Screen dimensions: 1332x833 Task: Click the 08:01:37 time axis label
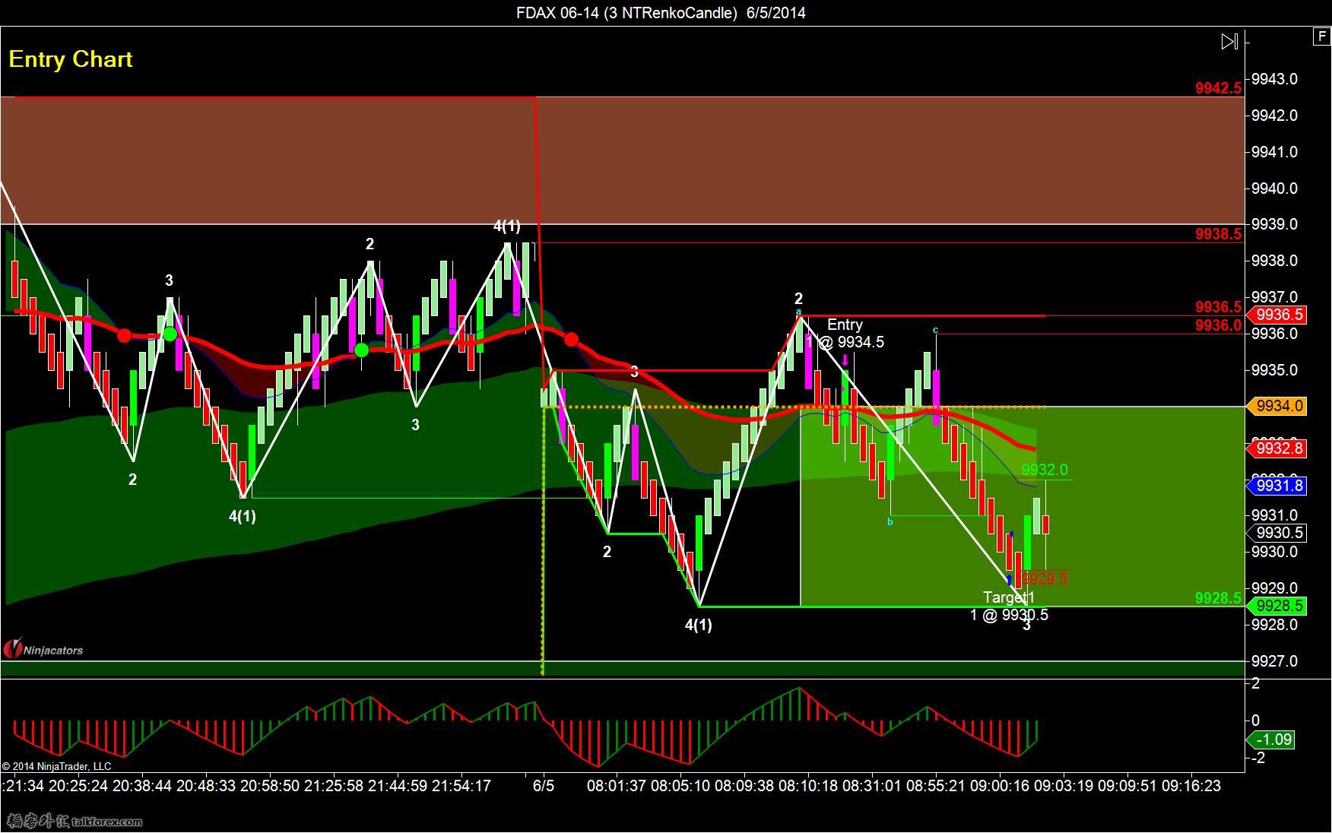[617, 786]
